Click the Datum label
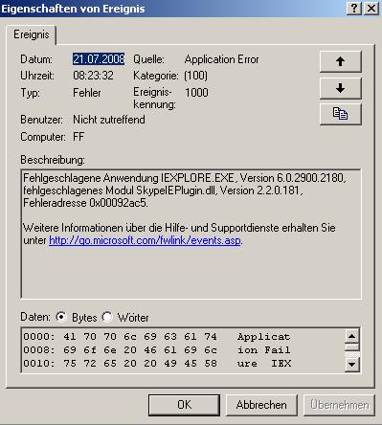This screenshot has height=425, width=382. pyautogui.click(x=36, y=59)
